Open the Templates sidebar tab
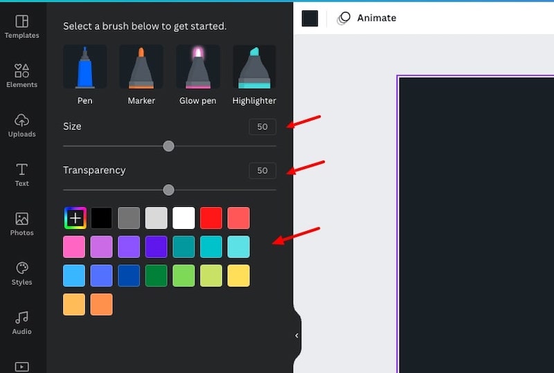554x373 pixels. (x=22, y=26)
